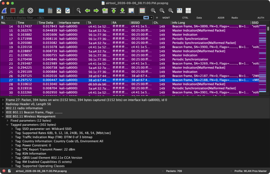Collapse IEEE 802.11 Wireless Management section
Image resolution: width=270 pixels, height=174 pixels.
pyautogui.click(x=3, y=117)
